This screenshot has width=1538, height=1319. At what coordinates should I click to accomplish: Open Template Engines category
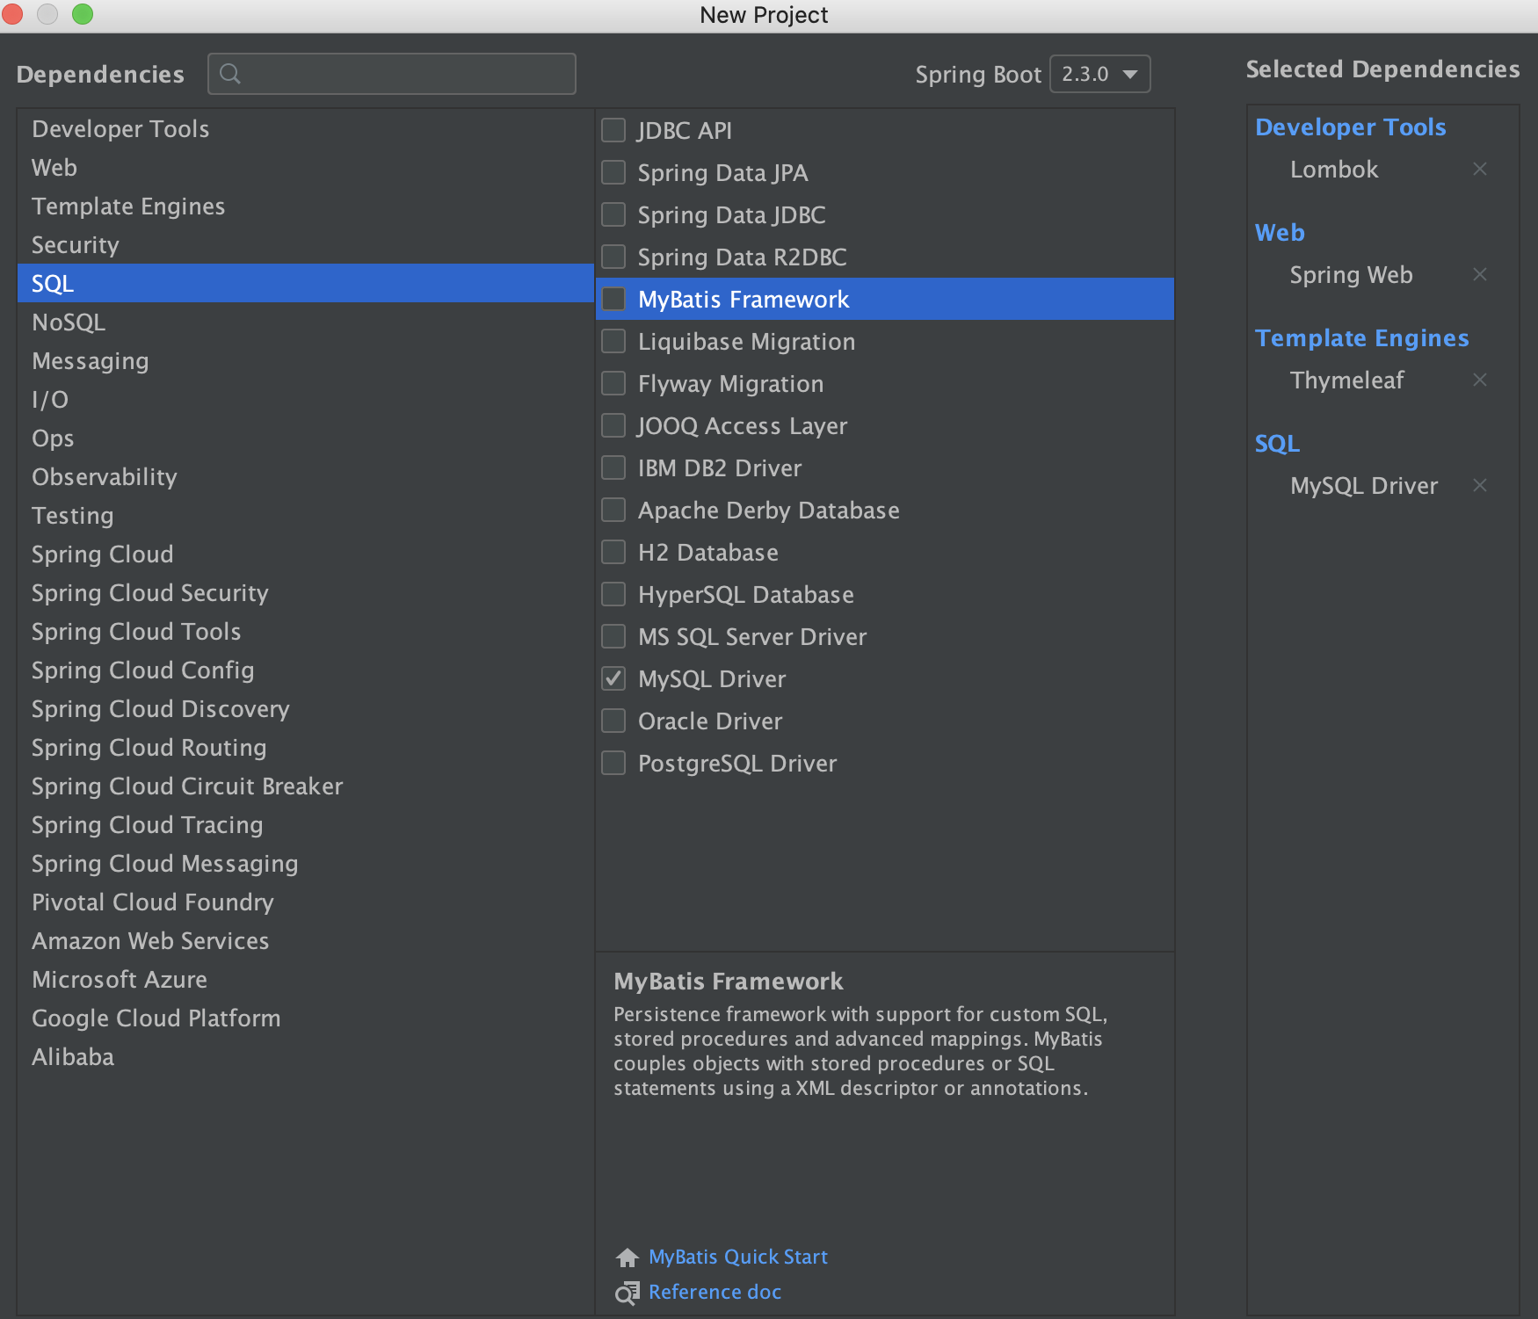point(305,206)
